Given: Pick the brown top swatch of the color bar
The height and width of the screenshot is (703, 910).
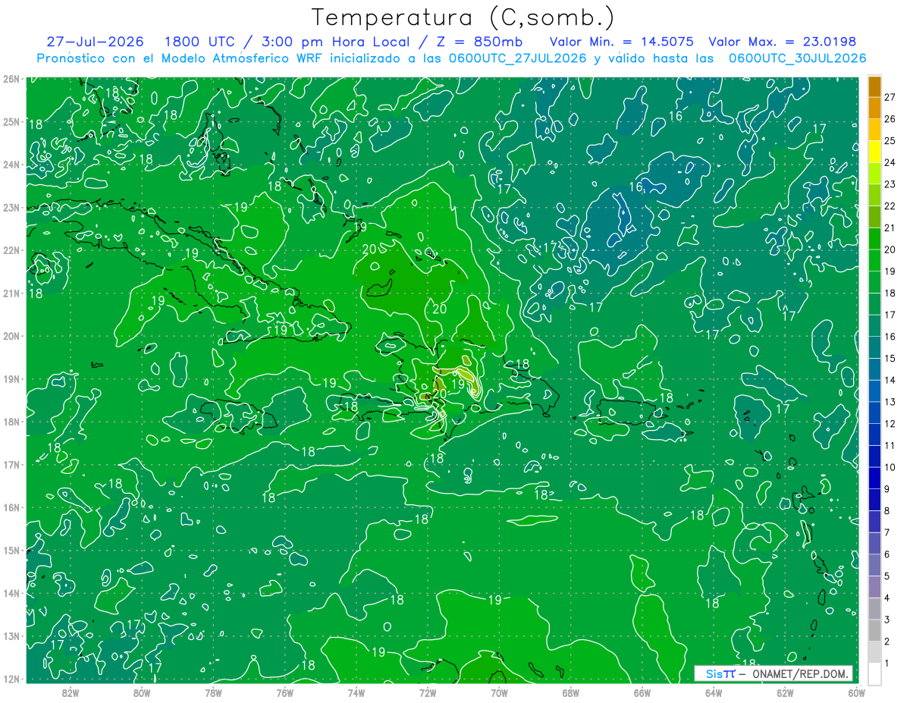Looking at the screenshot, I should click(874, 86).
